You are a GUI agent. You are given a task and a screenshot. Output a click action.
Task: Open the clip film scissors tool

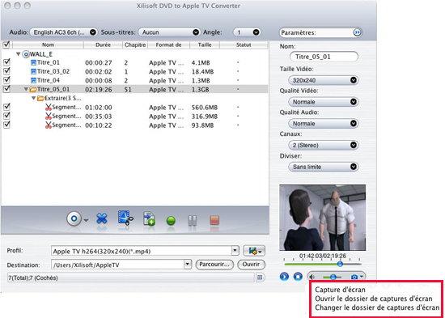point(125,218)
